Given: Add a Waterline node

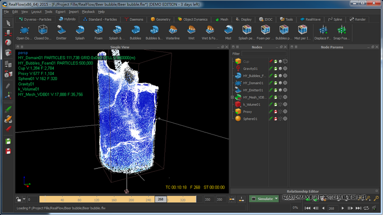Looking at the screenshot, I should pos(173,33).
